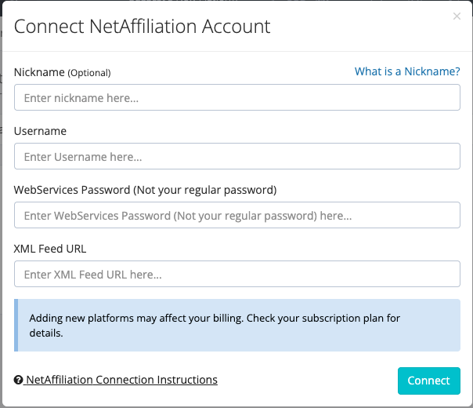473x408 pixels.
Task: Click the Nickname field label
Action: click(39, 72)
